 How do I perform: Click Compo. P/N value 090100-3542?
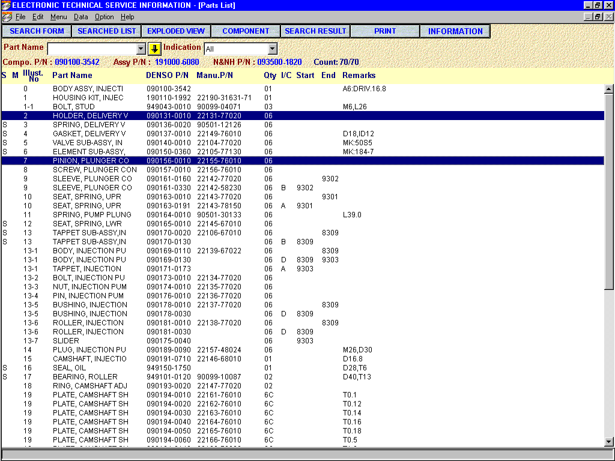click(77, 62)
